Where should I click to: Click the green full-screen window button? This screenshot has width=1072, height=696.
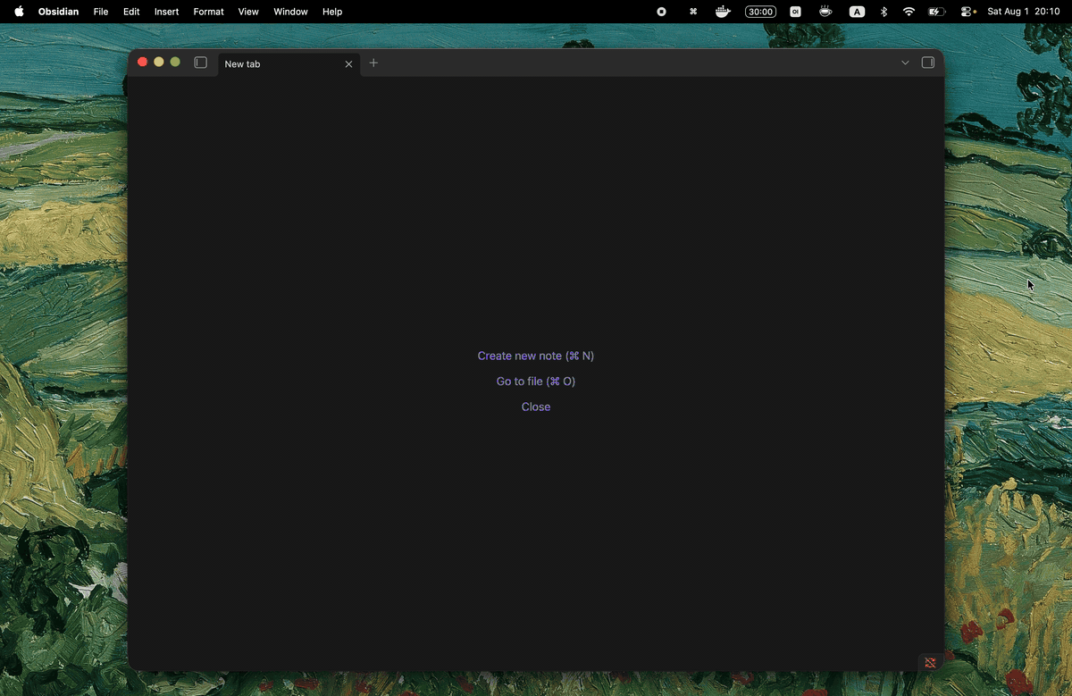(175, 62)
